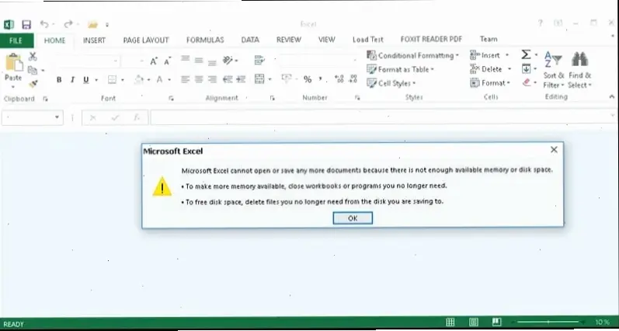
Task: Click Decrease Font Size icon
Action: (x=168, y=61)
